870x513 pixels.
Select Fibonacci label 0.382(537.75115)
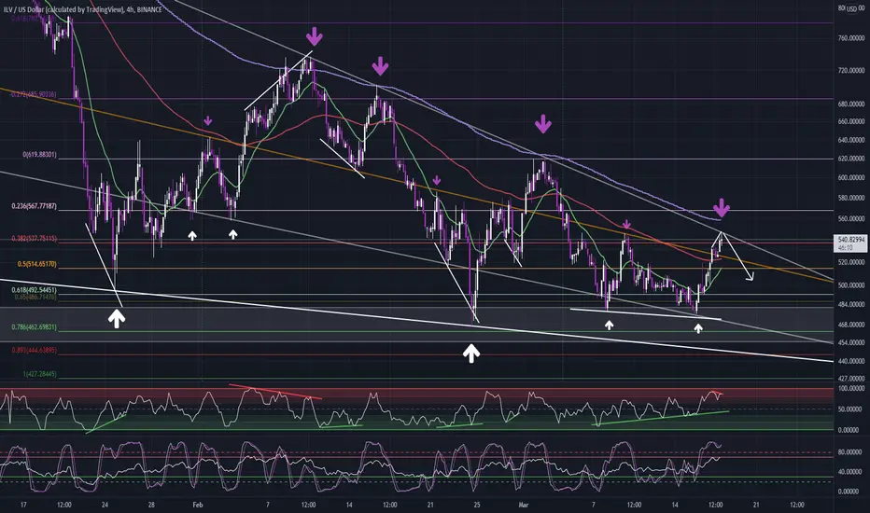35,239
